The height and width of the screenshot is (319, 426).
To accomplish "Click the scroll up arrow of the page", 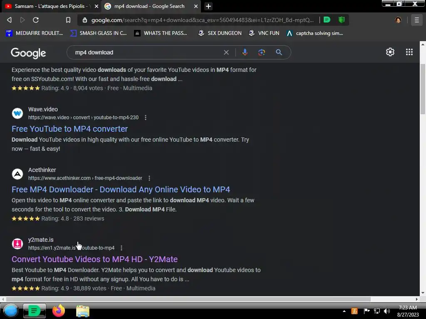I will (x=423, y=44).
